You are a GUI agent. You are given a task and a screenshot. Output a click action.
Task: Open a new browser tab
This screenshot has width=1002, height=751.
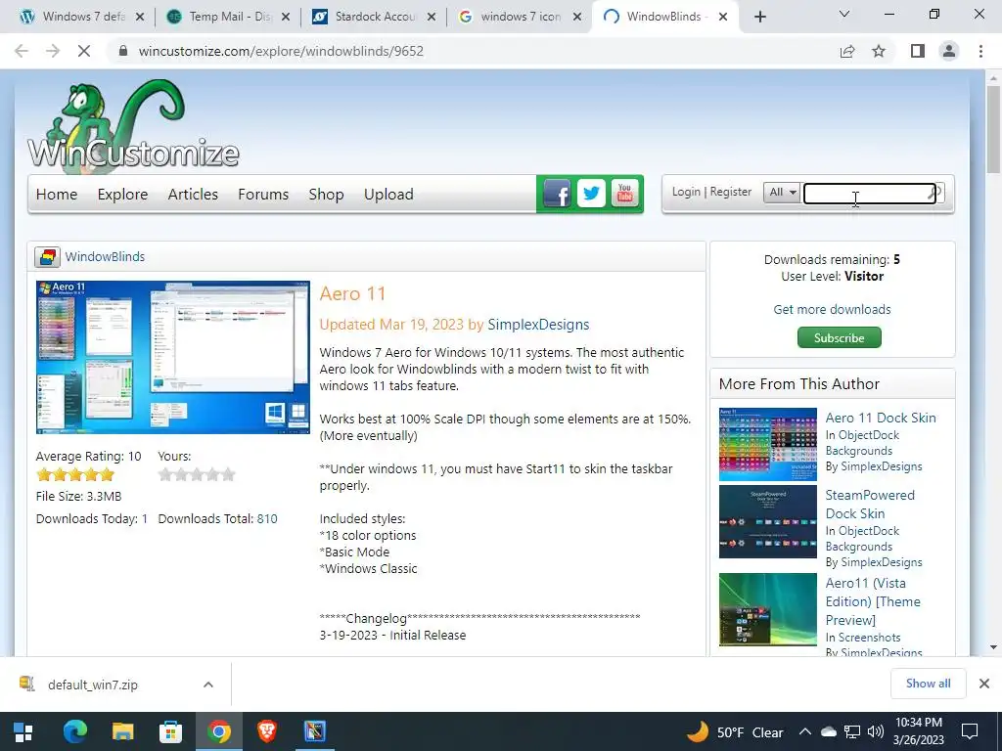759,17
